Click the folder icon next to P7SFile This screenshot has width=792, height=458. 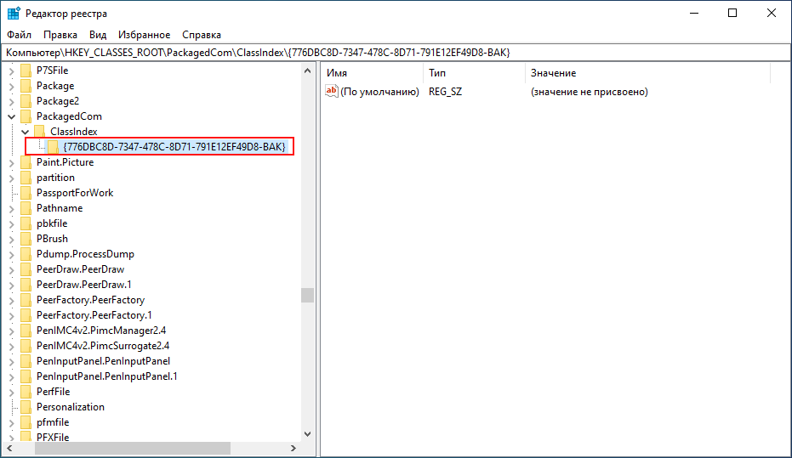[x=26, y=71]
